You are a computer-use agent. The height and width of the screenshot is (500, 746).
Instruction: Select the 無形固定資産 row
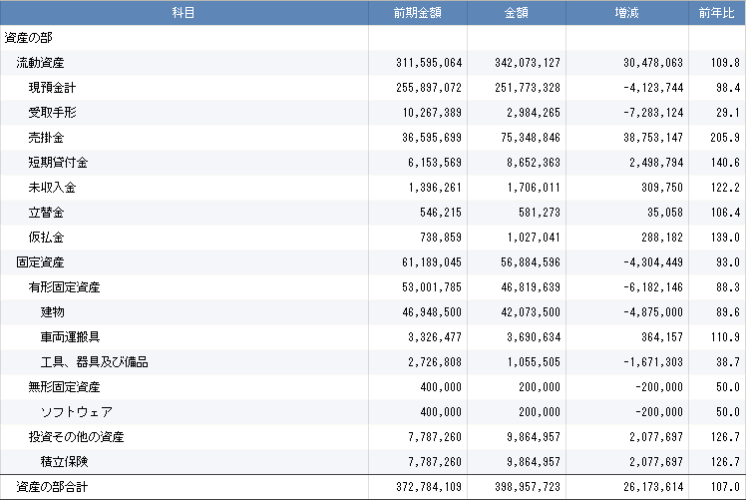373,387
